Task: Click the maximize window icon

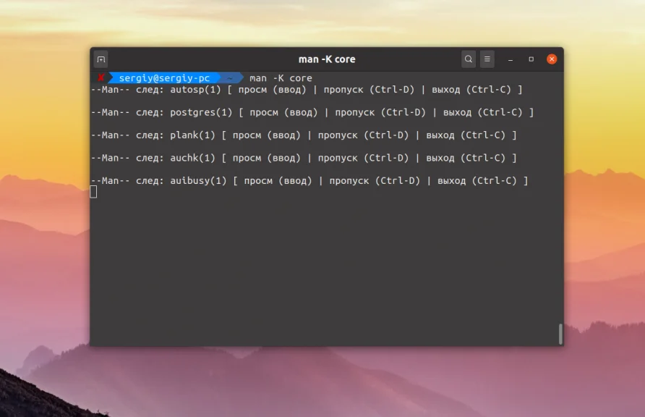Action: coord(531,59)
